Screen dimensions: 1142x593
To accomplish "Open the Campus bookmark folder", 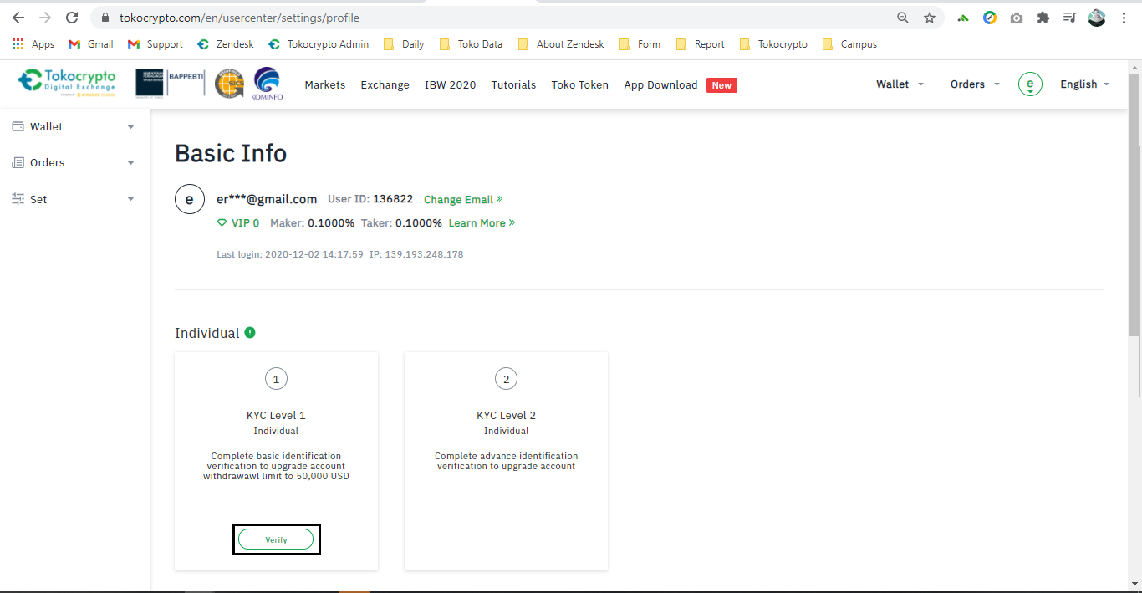I will (849, 44).
